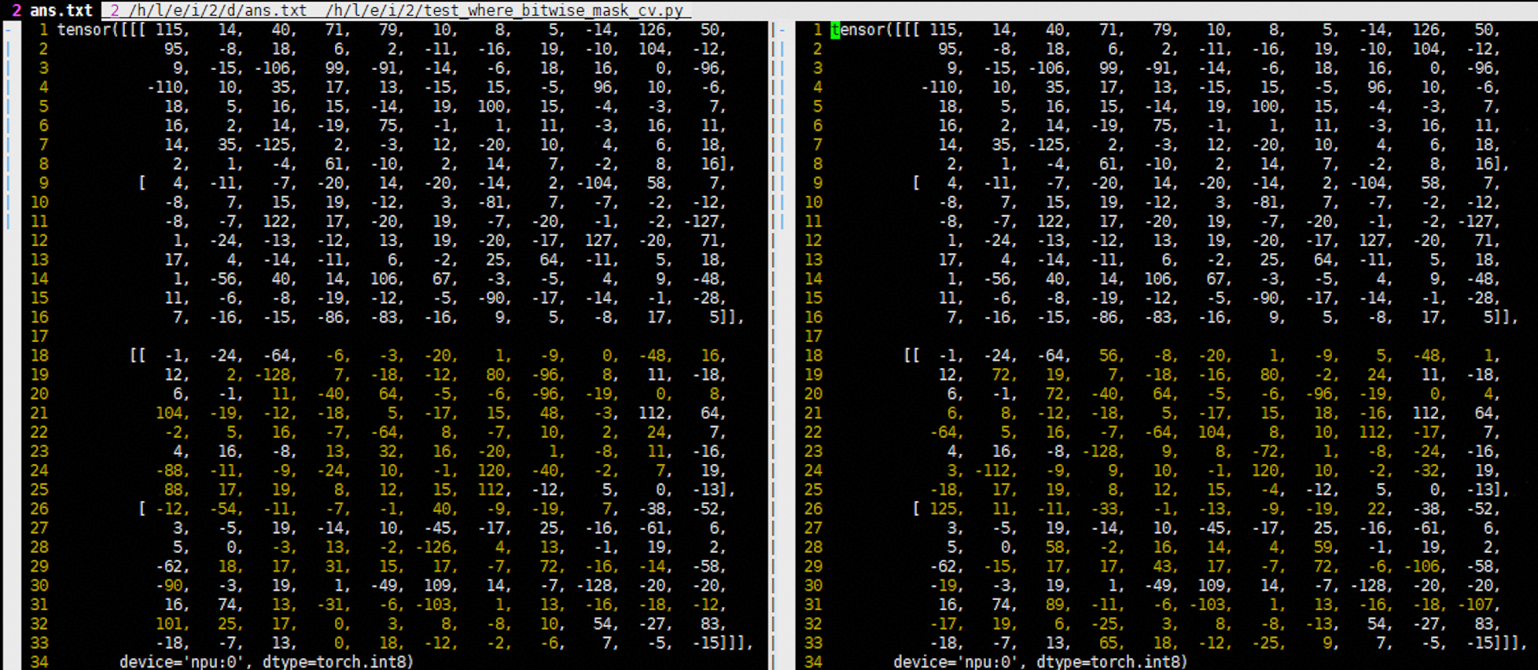Collapse the fold marker beside line 1, left pane
Viewport: 1538px width, 670px height.
[8, 30]
